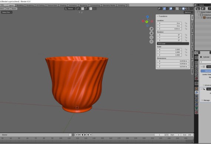Expand the Cylinder item in Outliner
Image resolution: width=211 pixels, height=144 pixels.
[202, 18]
